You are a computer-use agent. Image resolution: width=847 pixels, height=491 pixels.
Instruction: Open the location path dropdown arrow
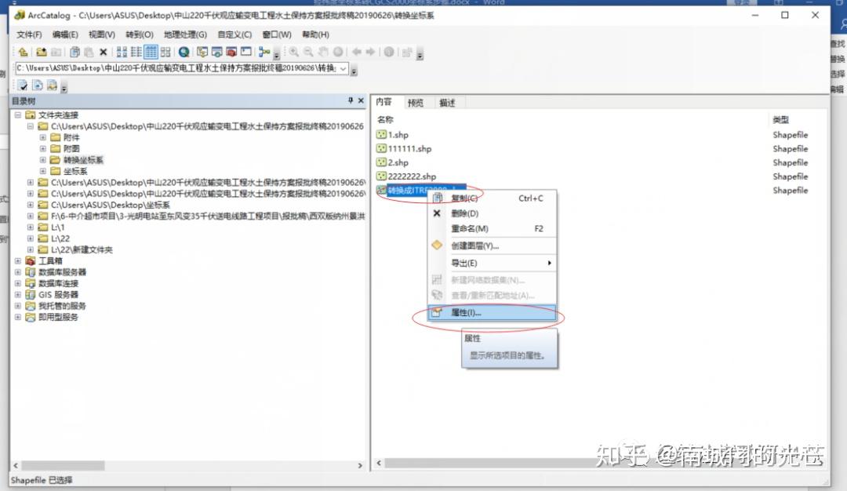(x=343, y=68)
